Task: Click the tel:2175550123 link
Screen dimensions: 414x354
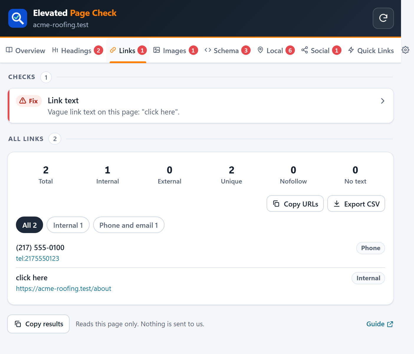Action: pyautogui.click(x=37, y=259)
